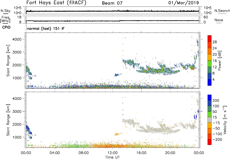Click the power colorbar value '28'
This screenshot has width=230, height=159.
pos(214,42)
